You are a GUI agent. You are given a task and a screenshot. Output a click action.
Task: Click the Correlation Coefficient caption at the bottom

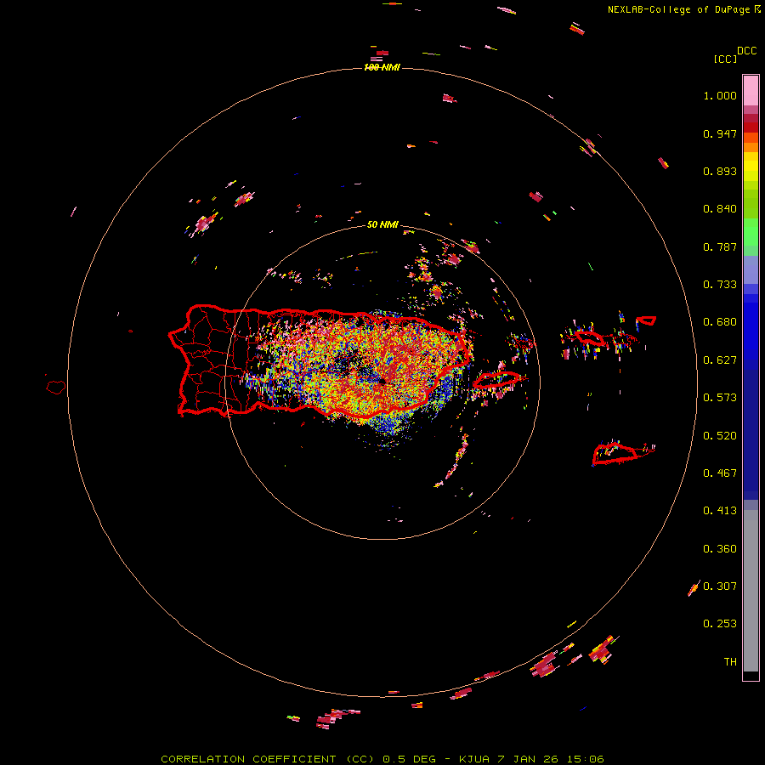tap(382, 759)
